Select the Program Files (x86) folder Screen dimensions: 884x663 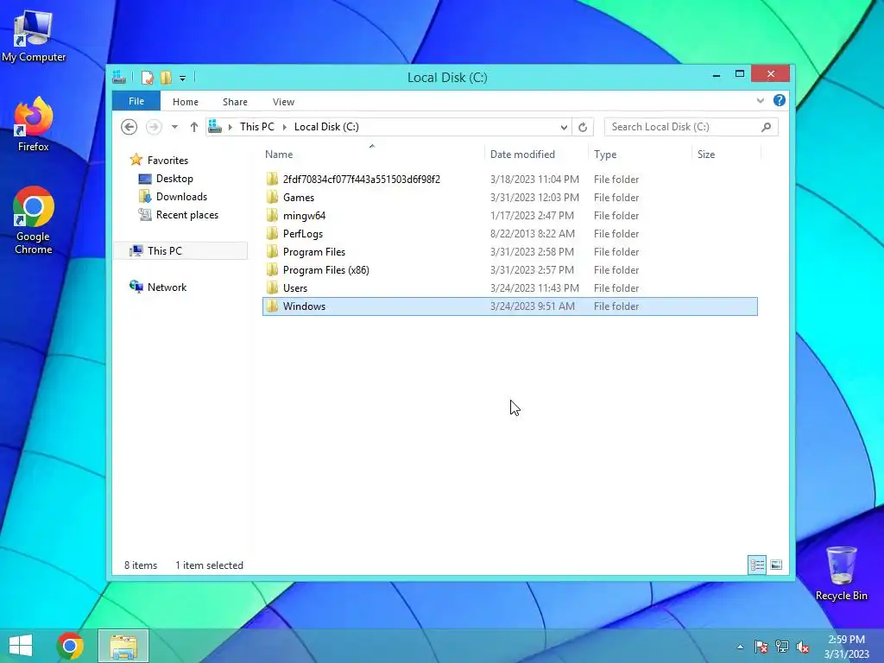click(x=509, y=269)
